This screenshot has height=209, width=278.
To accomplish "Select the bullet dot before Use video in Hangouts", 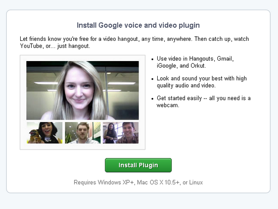I will click(x=152, y=60).
